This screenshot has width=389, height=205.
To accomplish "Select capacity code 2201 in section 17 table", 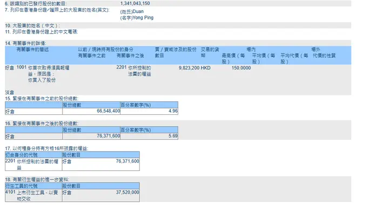I will click(10, 161).
